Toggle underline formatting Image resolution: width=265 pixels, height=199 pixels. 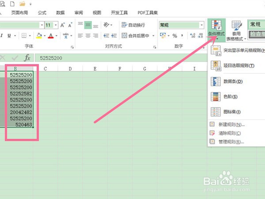9,35
